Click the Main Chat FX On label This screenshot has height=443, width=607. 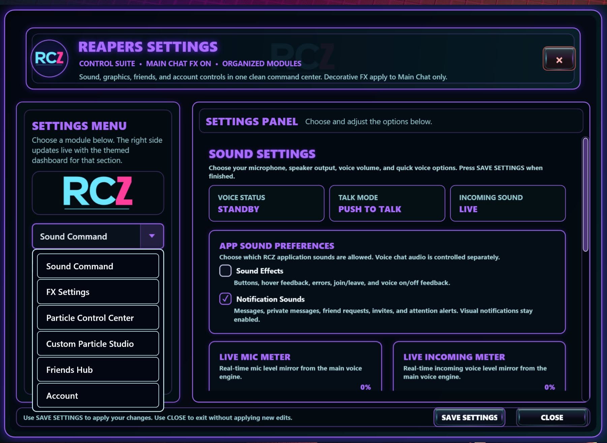point(178,63)
